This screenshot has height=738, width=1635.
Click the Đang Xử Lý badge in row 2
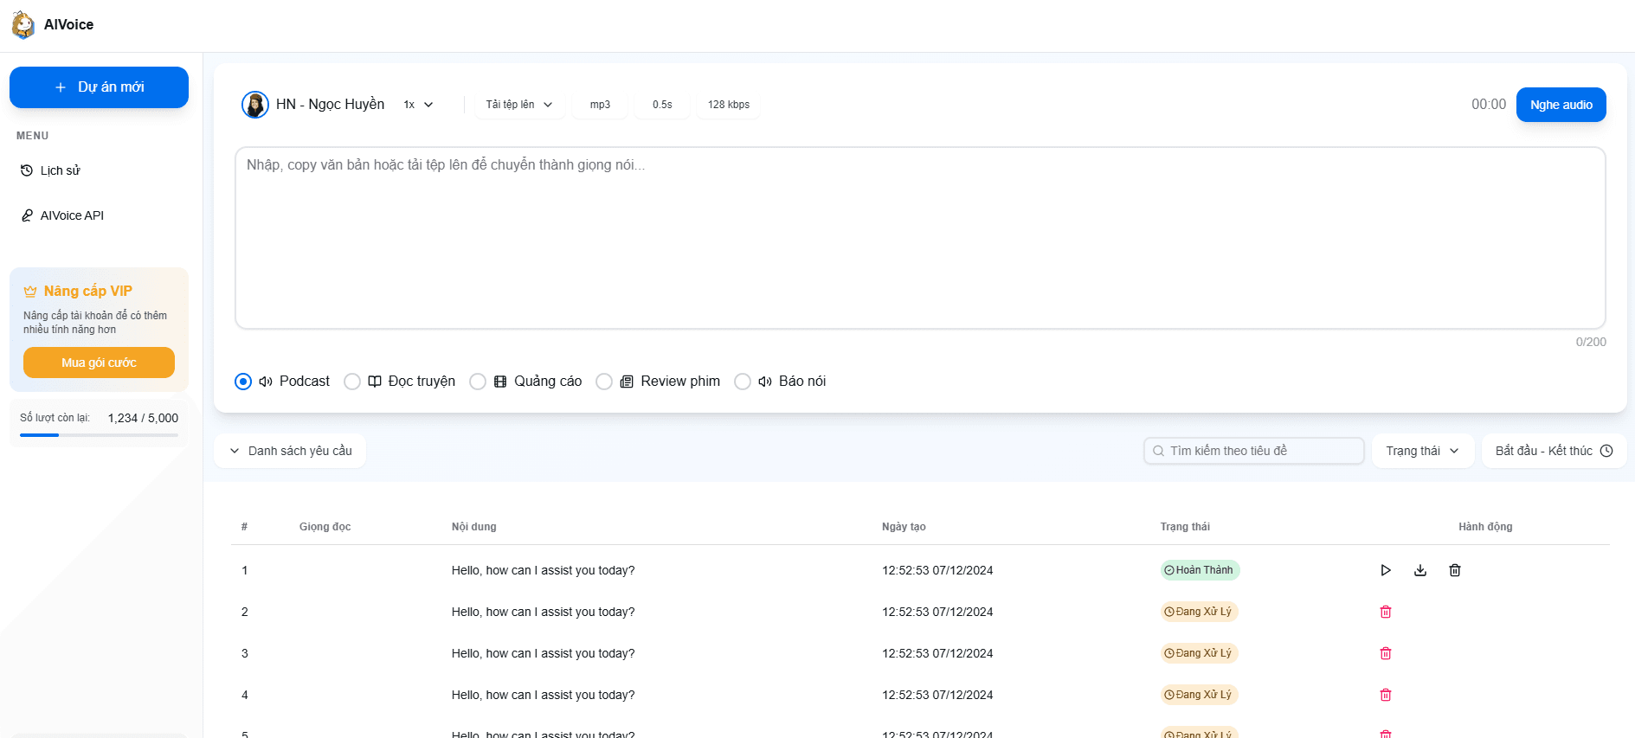point(1199,612)
